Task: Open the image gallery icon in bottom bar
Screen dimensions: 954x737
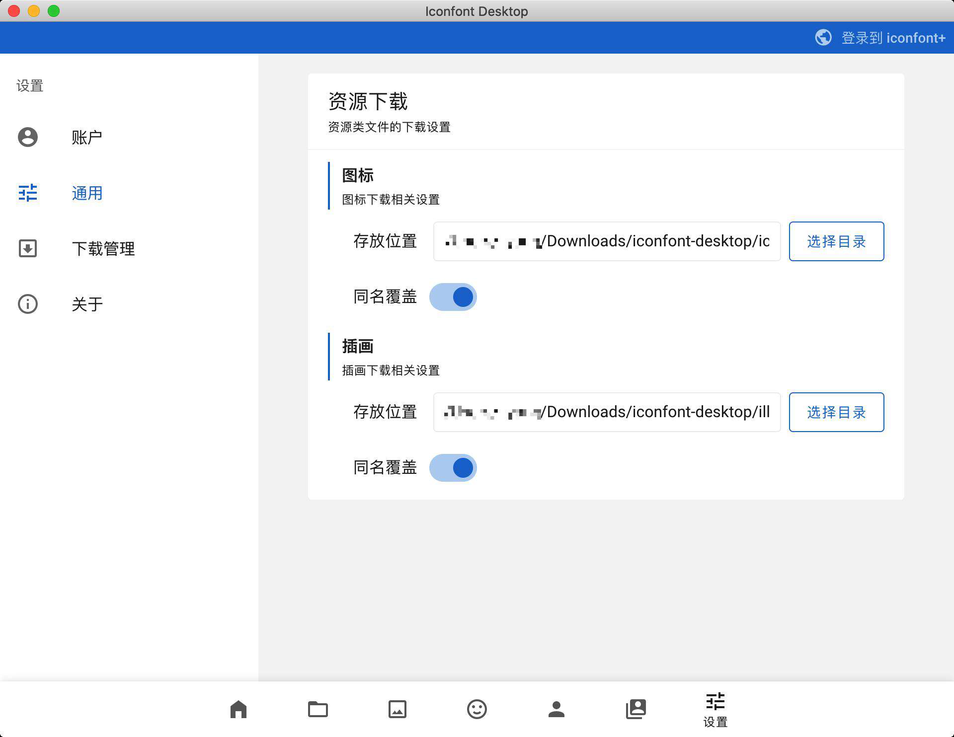Action: coord(397,709)
